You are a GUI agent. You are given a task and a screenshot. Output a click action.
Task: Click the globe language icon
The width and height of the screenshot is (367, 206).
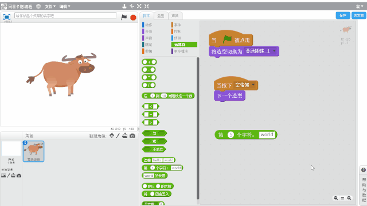coord(38,6)
